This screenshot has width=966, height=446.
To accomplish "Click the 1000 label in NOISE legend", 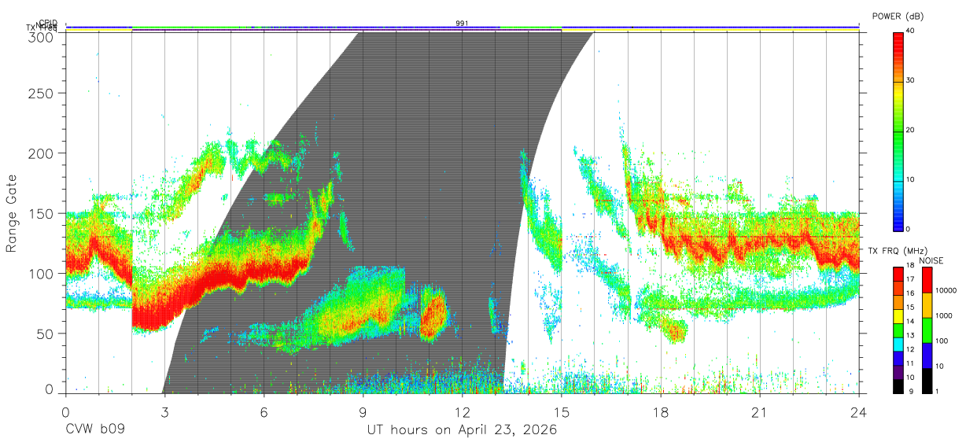I will point(944,315).
